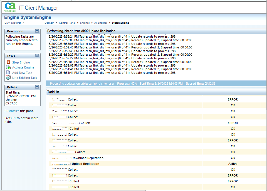
Task: Click the F1 help link
Action: pyautogui.click(x=14, y=118)
